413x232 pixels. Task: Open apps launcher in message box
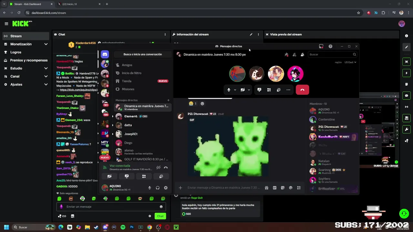299,188
